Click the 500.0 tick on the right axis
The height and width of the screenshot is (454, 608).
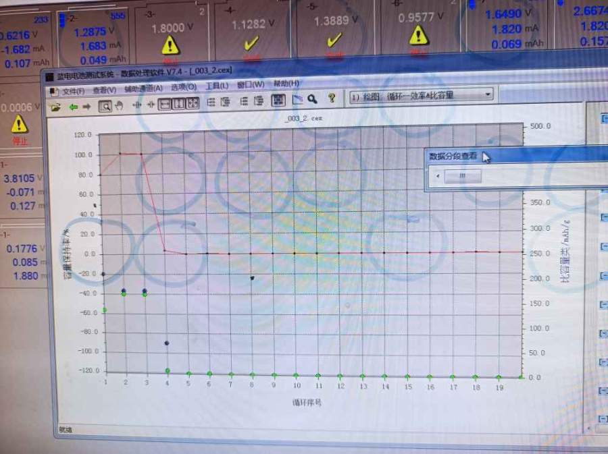540,126
